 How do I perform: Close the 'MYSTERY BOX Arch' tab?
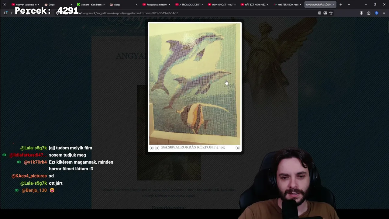[x=300, y=5]
